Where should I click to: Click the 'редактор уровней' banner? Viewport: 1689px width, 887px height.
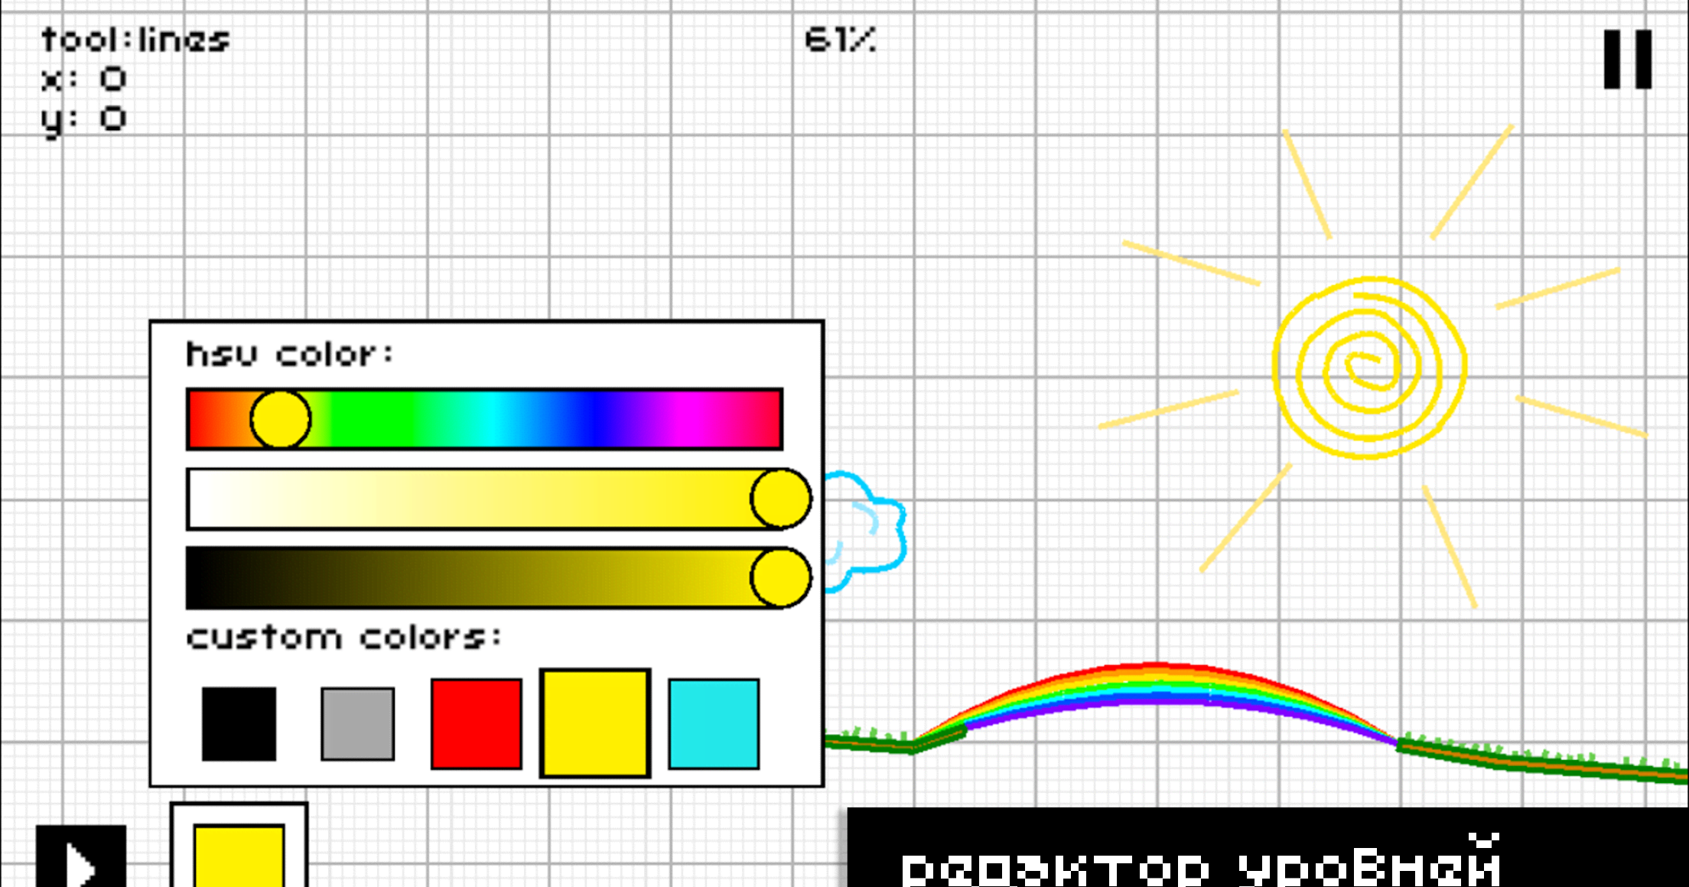[x=1268, y=847]
